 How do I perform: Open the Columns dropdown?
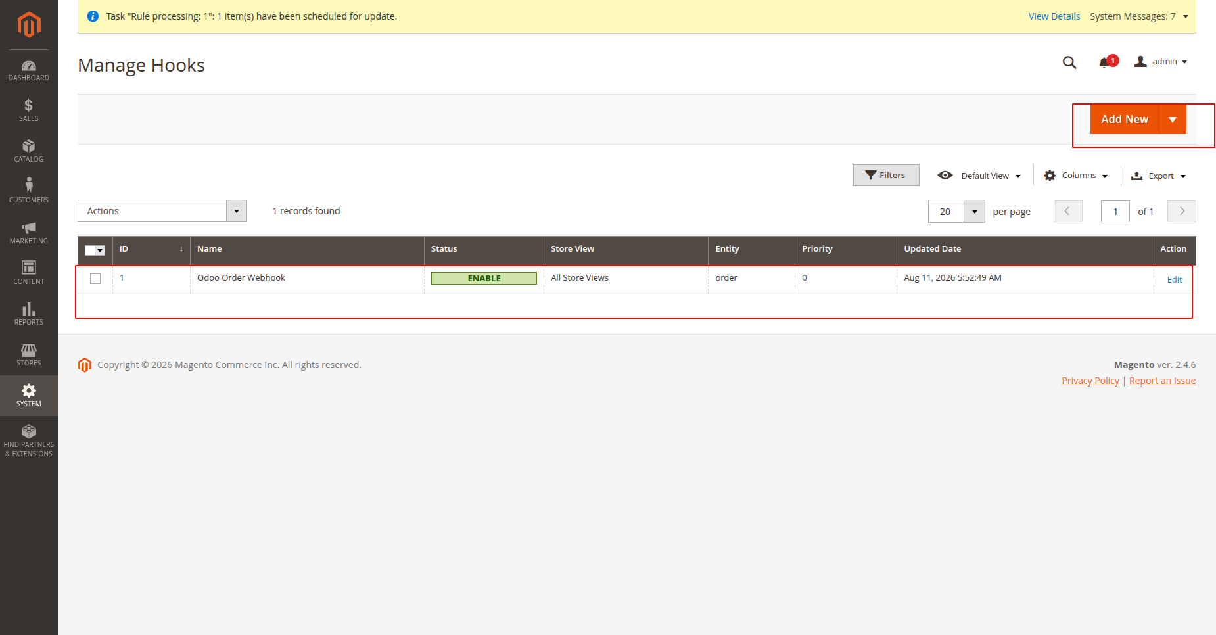1076,176
